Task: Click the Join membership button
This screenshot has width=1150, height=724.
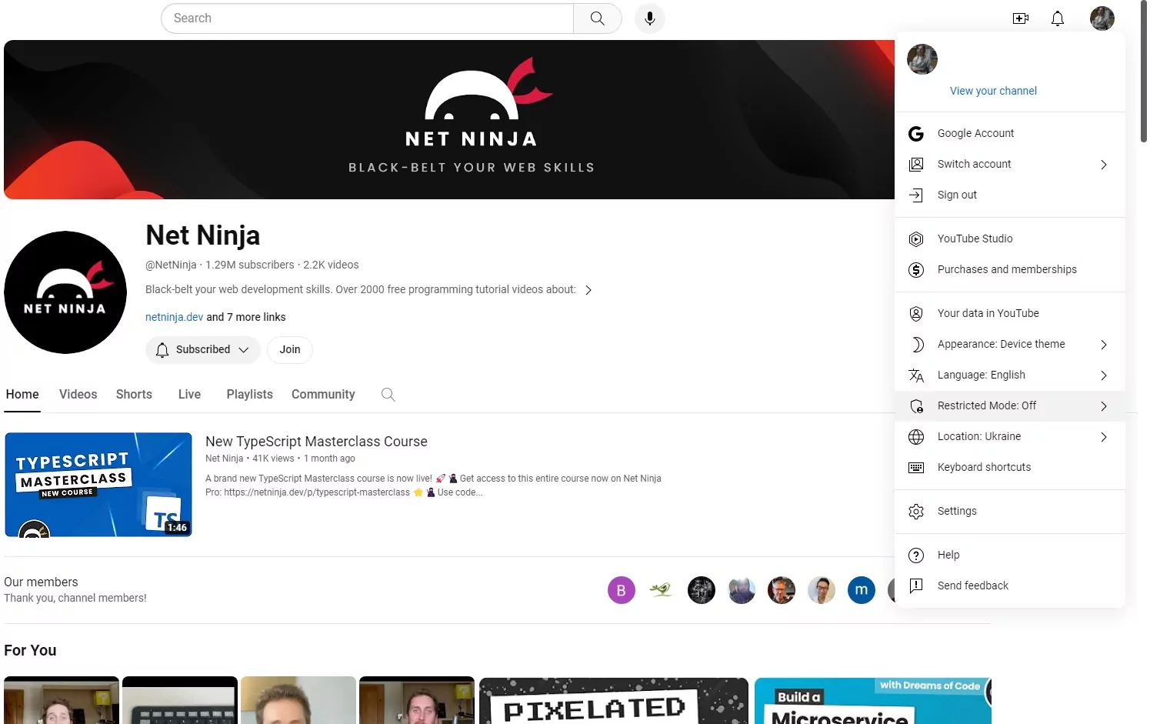Action: pyautogui.click(x=290, y=350)
